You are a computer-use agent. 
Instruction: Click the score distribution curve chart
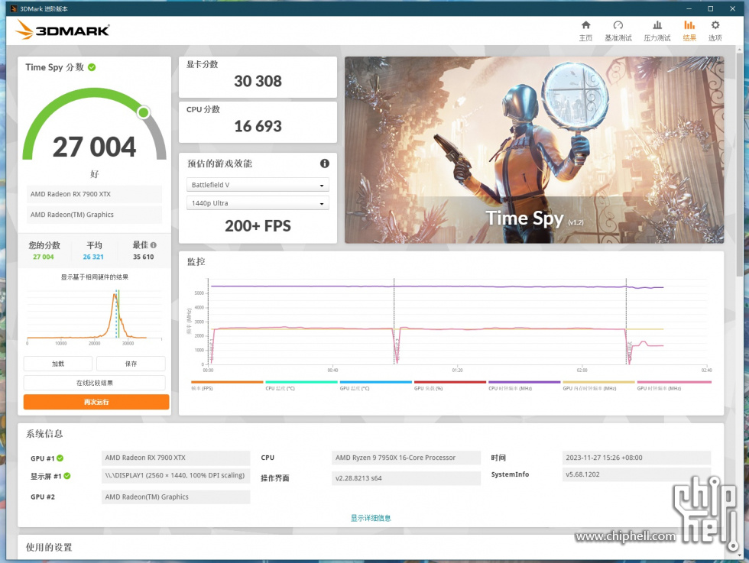pos(95,315)
